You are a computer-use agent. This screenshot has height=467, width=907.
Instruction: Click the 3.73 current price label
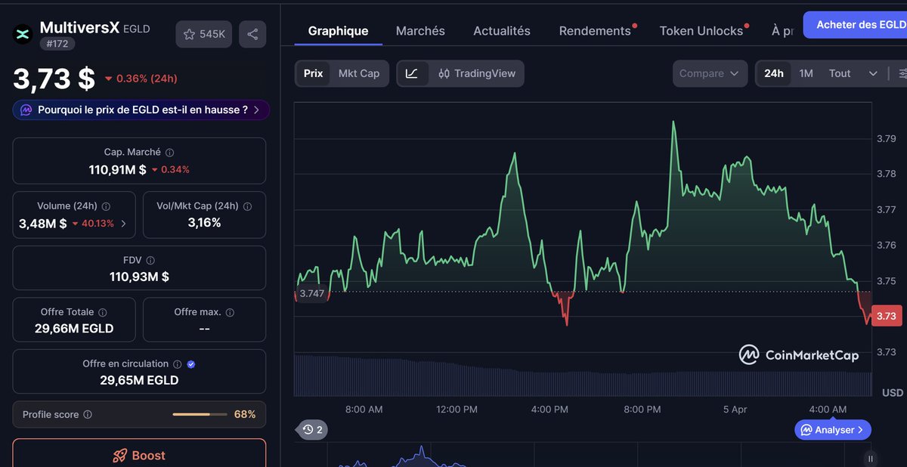point(887,316)
